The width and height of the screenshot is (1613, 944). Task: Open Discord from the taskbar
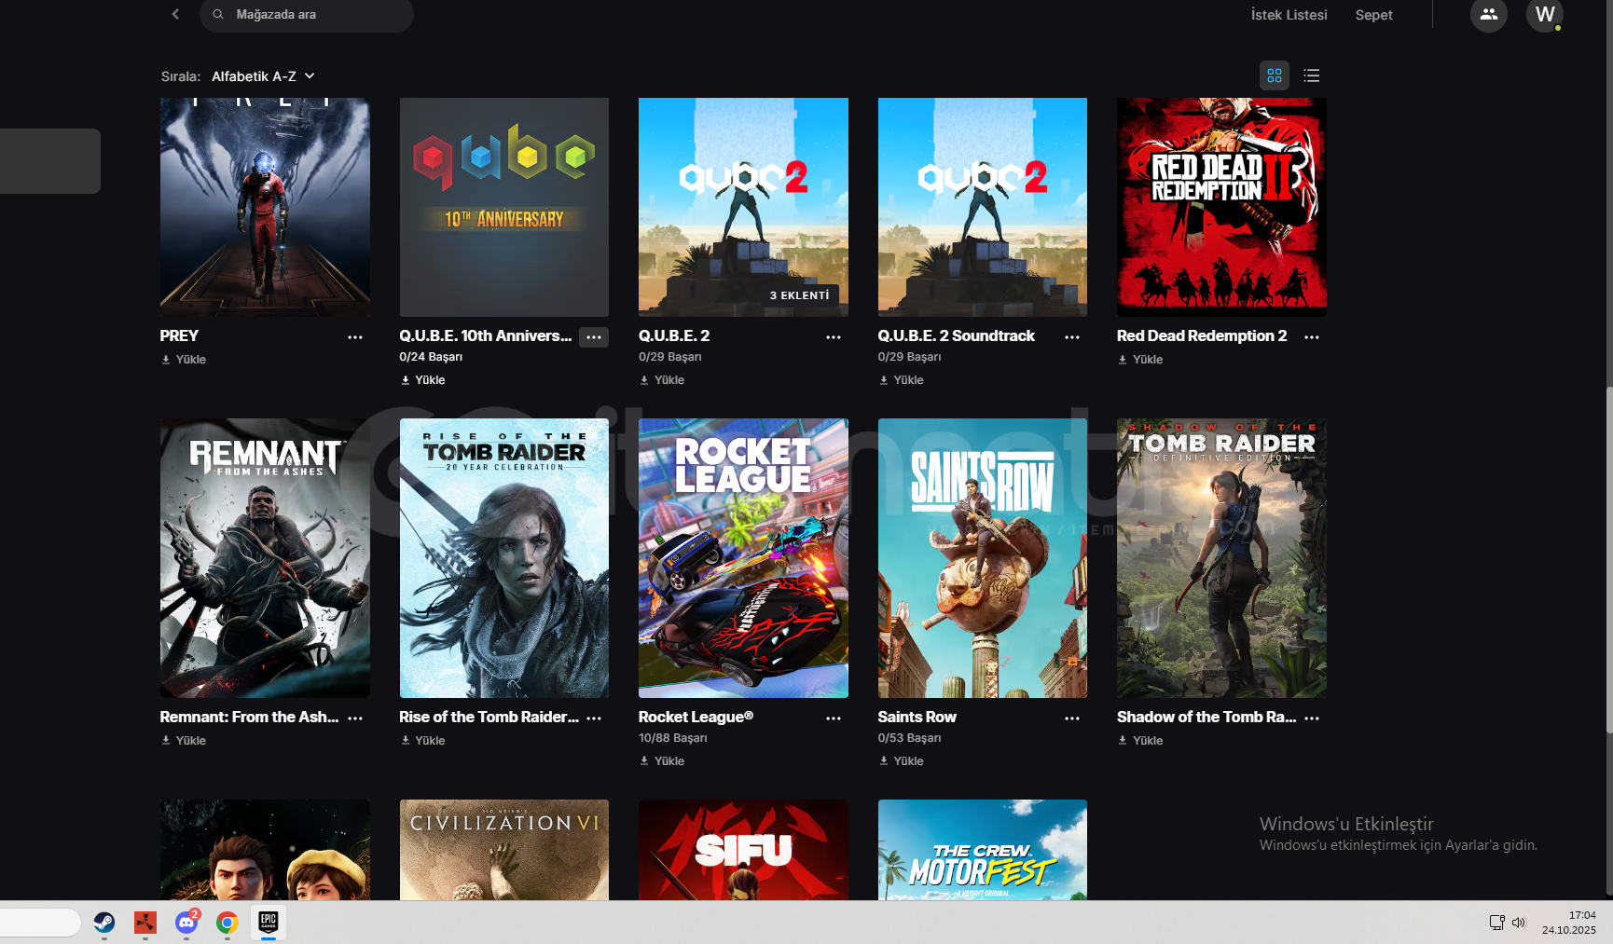click(x=186, y=923)
